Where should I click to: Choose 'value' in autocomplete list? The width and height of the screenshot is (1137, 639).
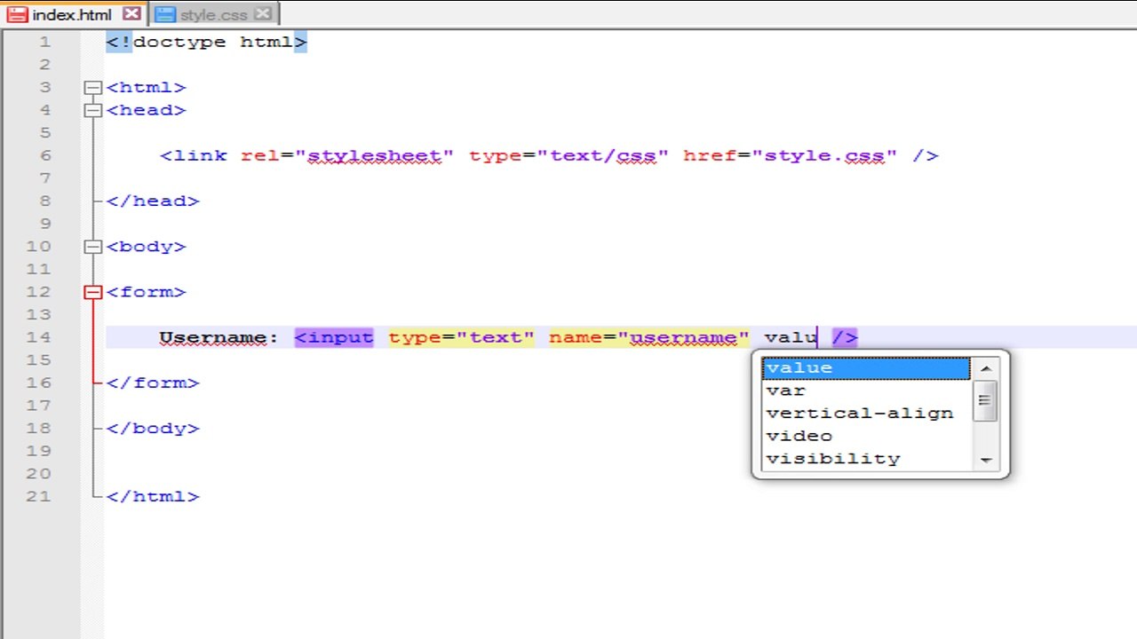tap(866, 367)
